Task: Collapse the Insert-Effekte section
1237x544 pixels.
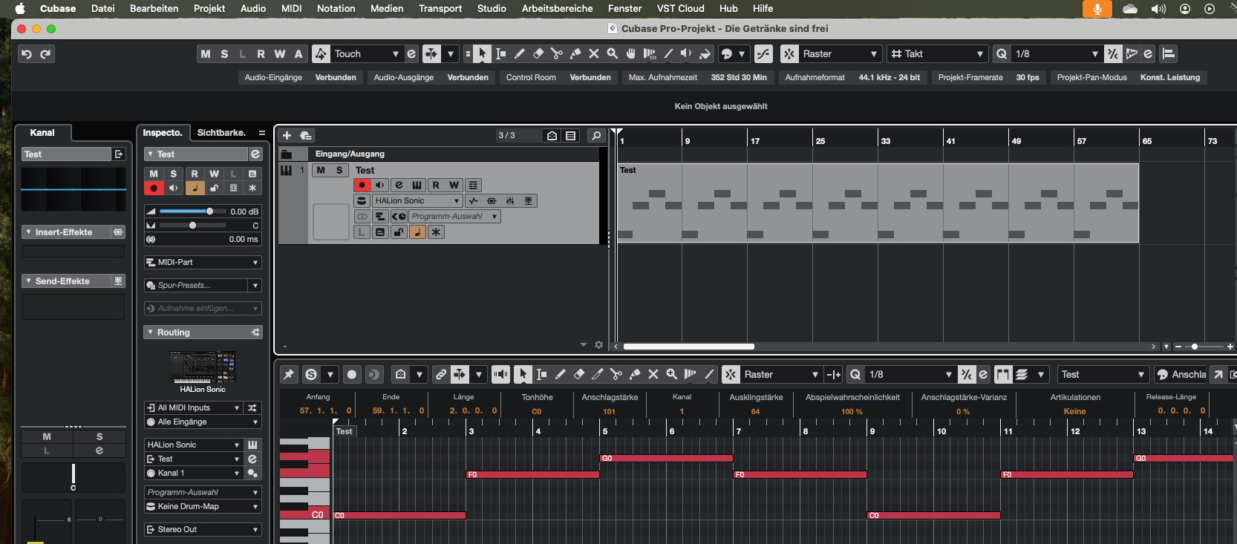Action: [x=28, y=232]
